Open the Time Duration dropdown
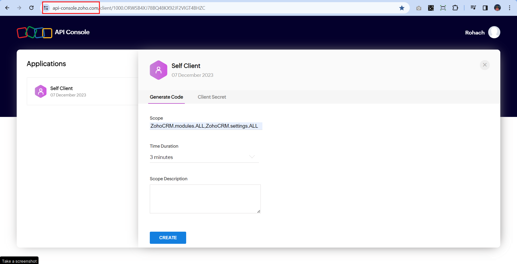This screenshot has width=517, height=264. coord(204,157)
